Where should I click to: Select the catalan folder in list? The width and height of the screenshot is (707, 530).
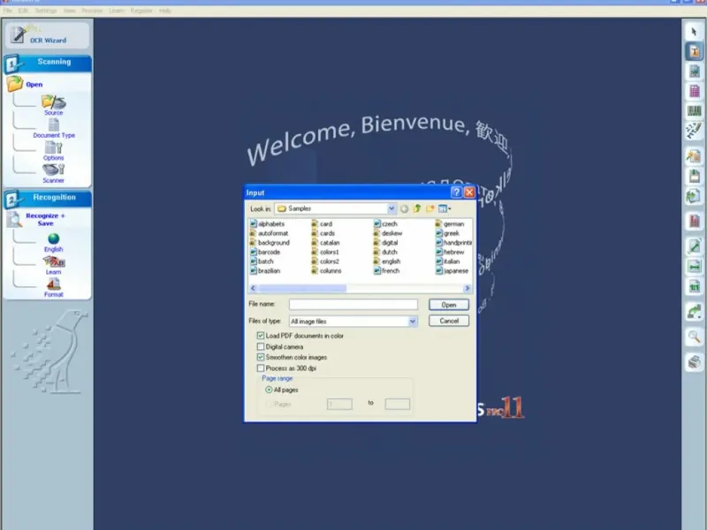pos(325,242)
